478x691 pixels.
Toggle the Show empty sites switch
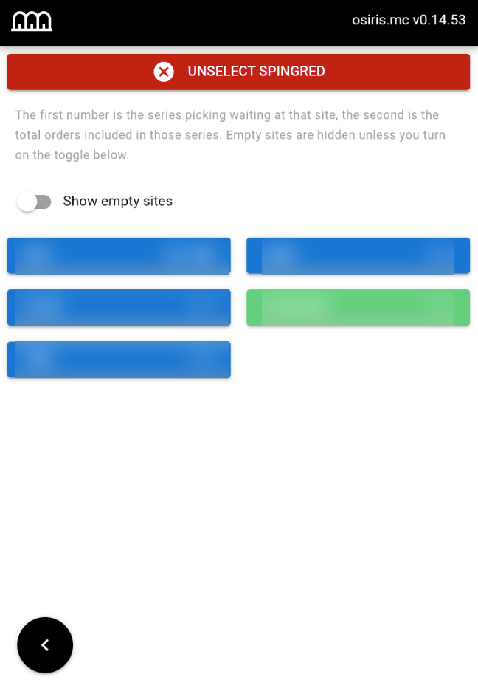click(35, 202)
